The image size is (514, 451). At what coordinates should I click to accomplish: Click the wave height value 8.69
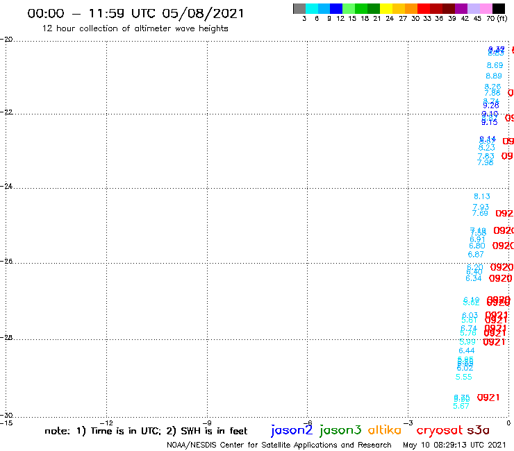pyautogui.click(x=495, y=65)
